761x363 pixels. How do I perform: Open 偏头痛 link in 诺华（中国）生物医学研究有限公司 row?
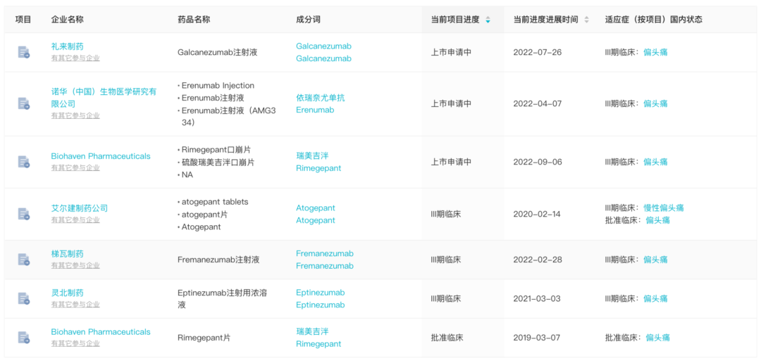coord(655,103)
